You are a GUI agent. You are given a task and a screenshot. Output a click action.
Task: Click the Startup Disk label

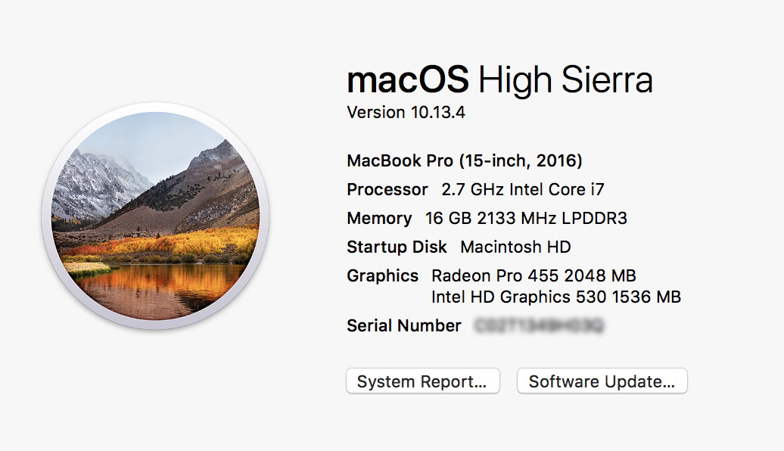coord(397,247)
